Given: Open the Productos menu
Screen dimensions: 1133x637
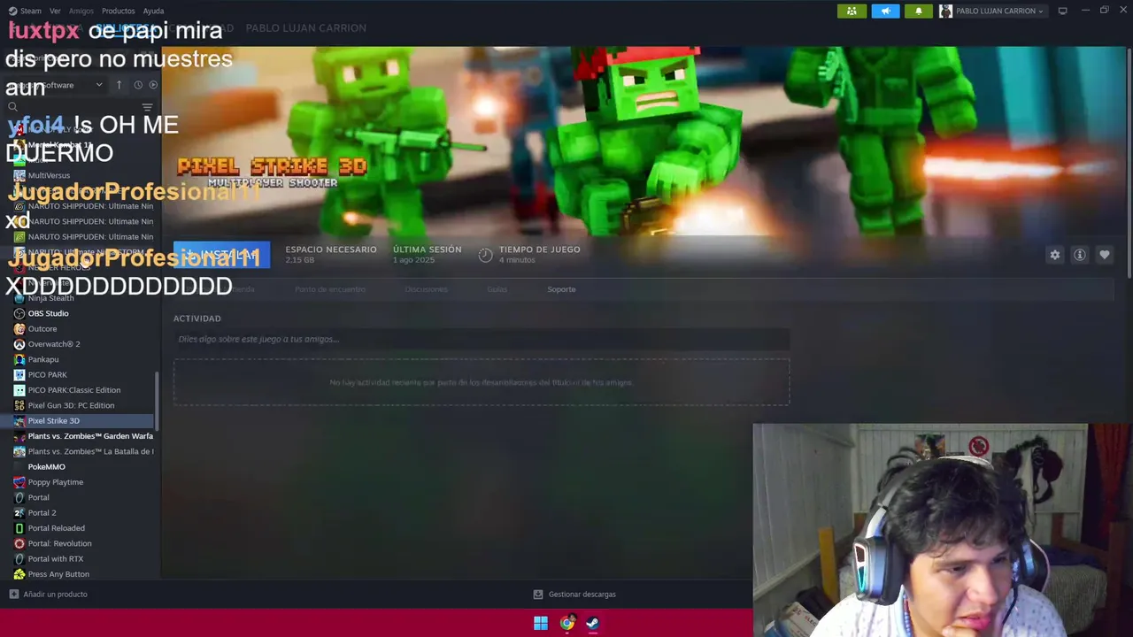Looking at the screenshot, I should (x=119, y=11).
